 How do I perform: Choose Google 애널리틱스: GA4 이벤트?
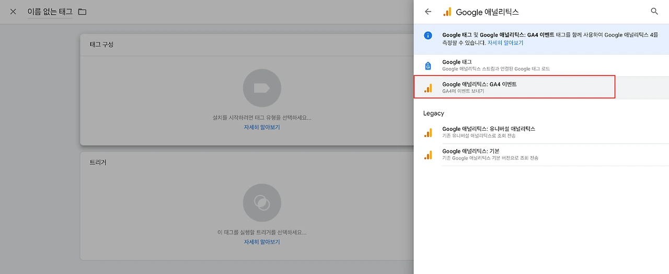pos(541,87)
